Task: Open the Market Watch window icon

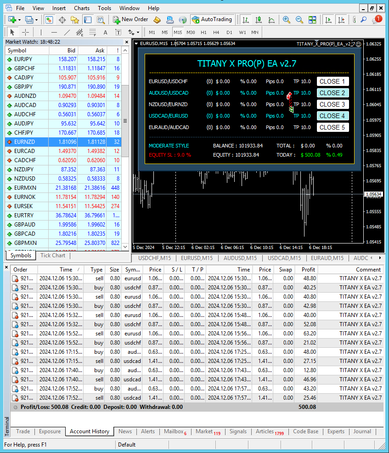Action: (49, 20)
